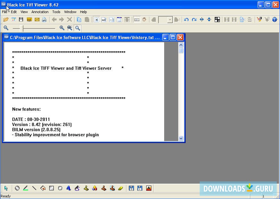This screenshot has height=199, width=280.
Task: Click the invert black-white squares icon
Action: (x=217, y=20)
